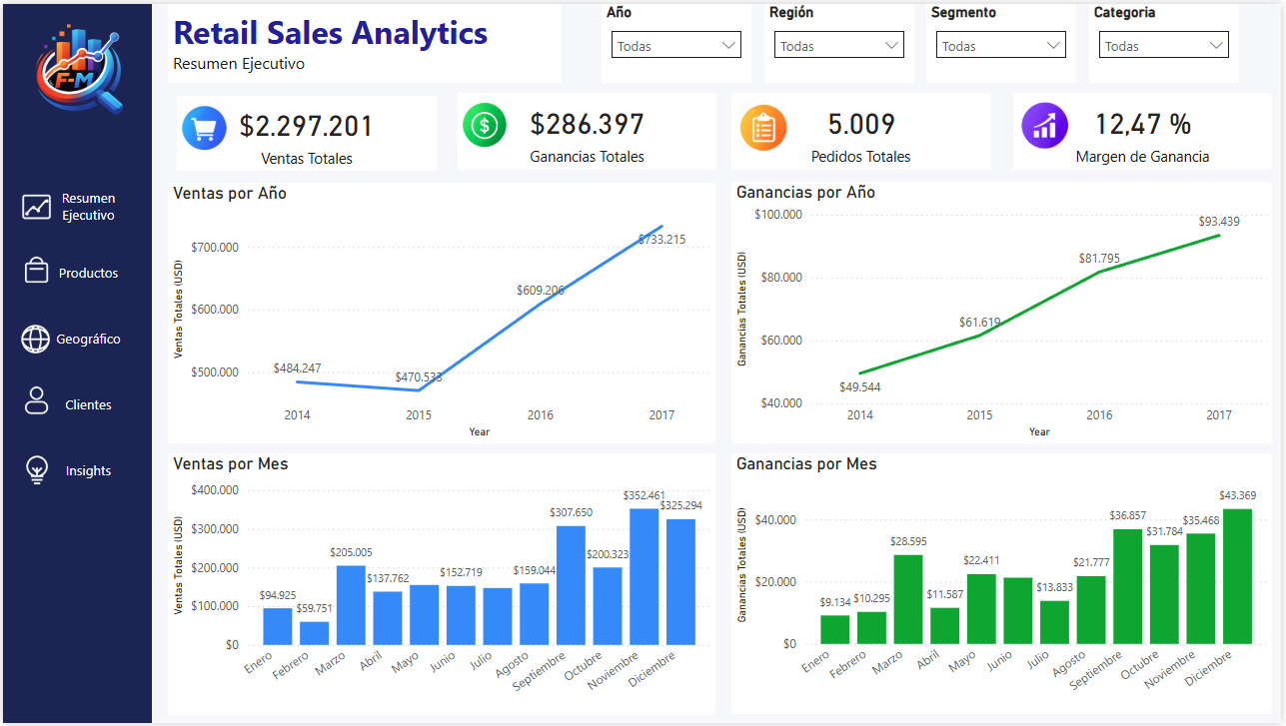The height and width of the screenshot is (726, 1286).
Task: Select the Ventas Totales $2.297.201 card
Action: click(x=307, y=133)
